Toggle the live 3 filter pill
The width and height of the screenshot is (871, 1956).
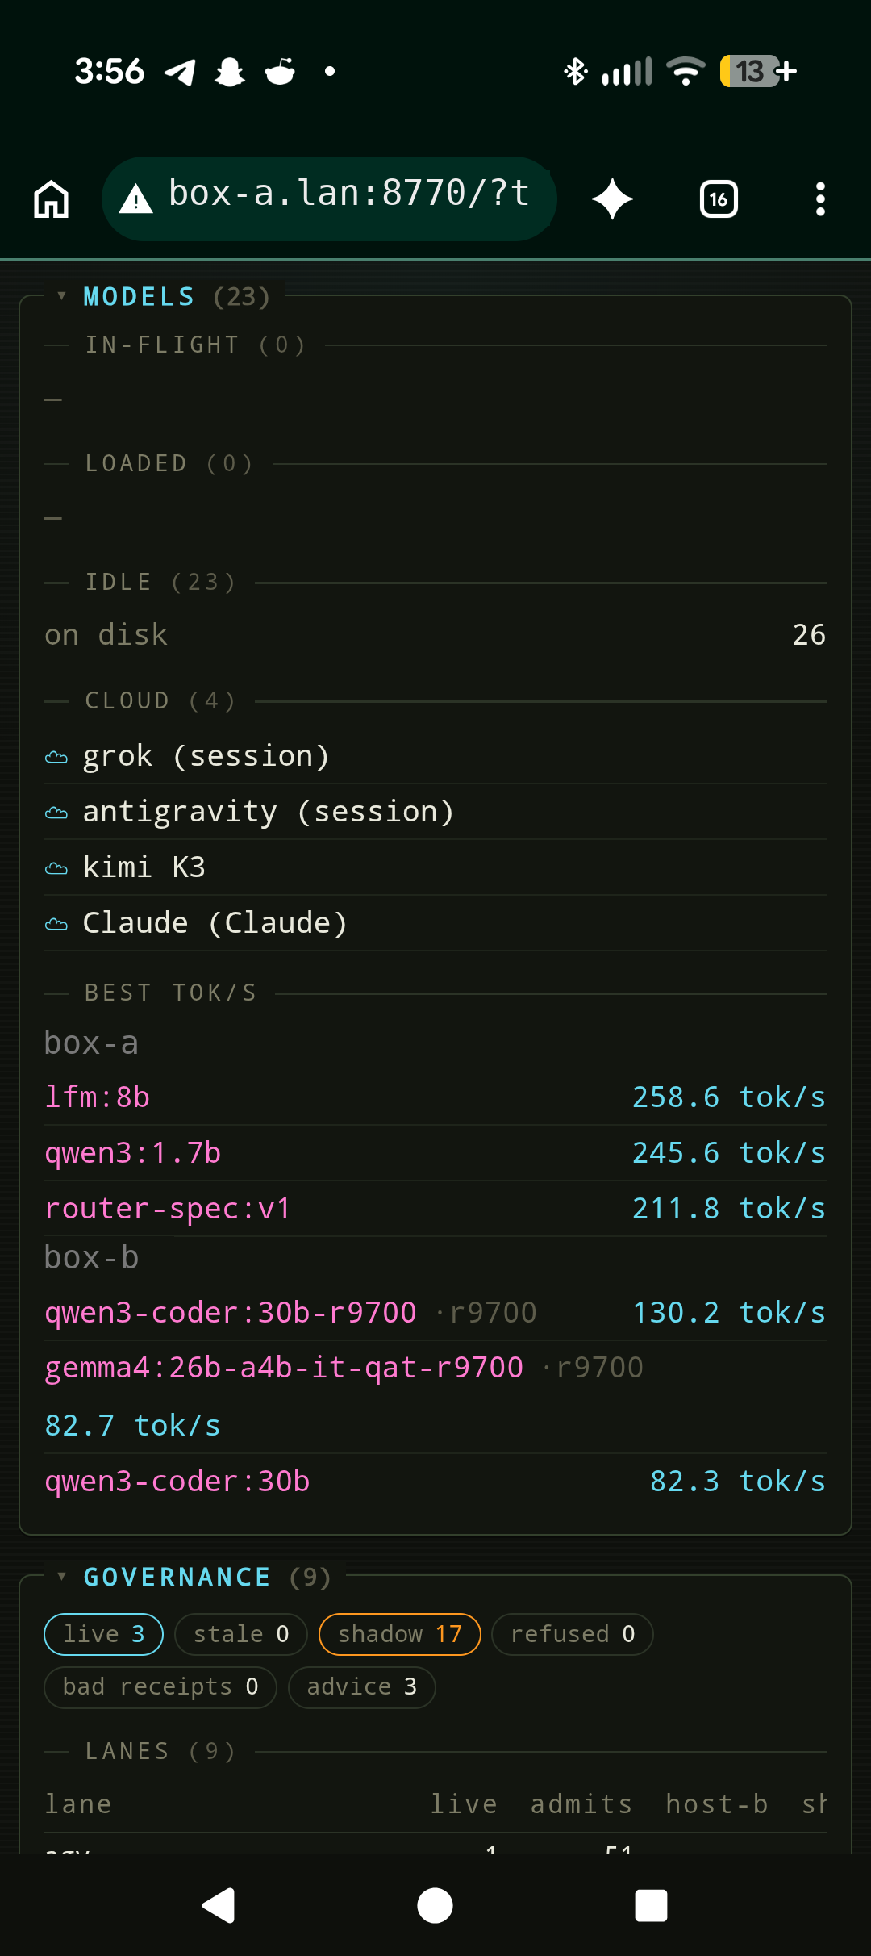tap(103, 1634)
